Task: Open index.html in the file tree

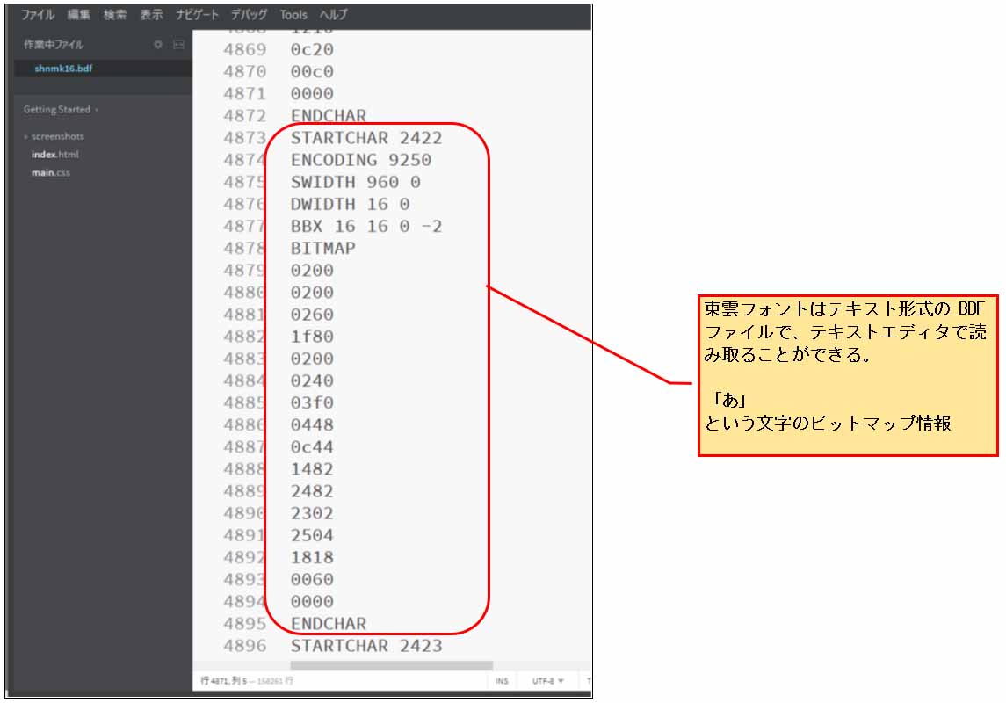Action: [x=54, y=155]
